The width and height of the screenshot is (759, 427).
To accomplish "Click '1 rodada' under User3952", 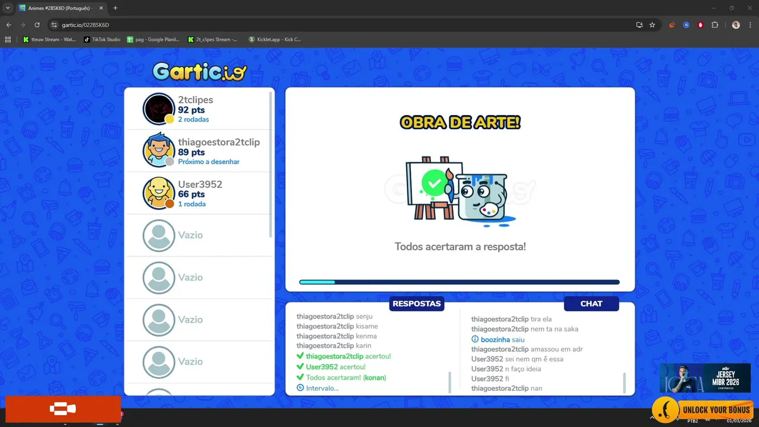I will [x=192, y=204].
